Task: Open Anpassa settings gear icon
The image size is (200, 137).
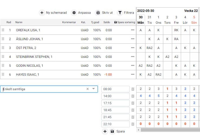Action: click(x=74, y=13)
